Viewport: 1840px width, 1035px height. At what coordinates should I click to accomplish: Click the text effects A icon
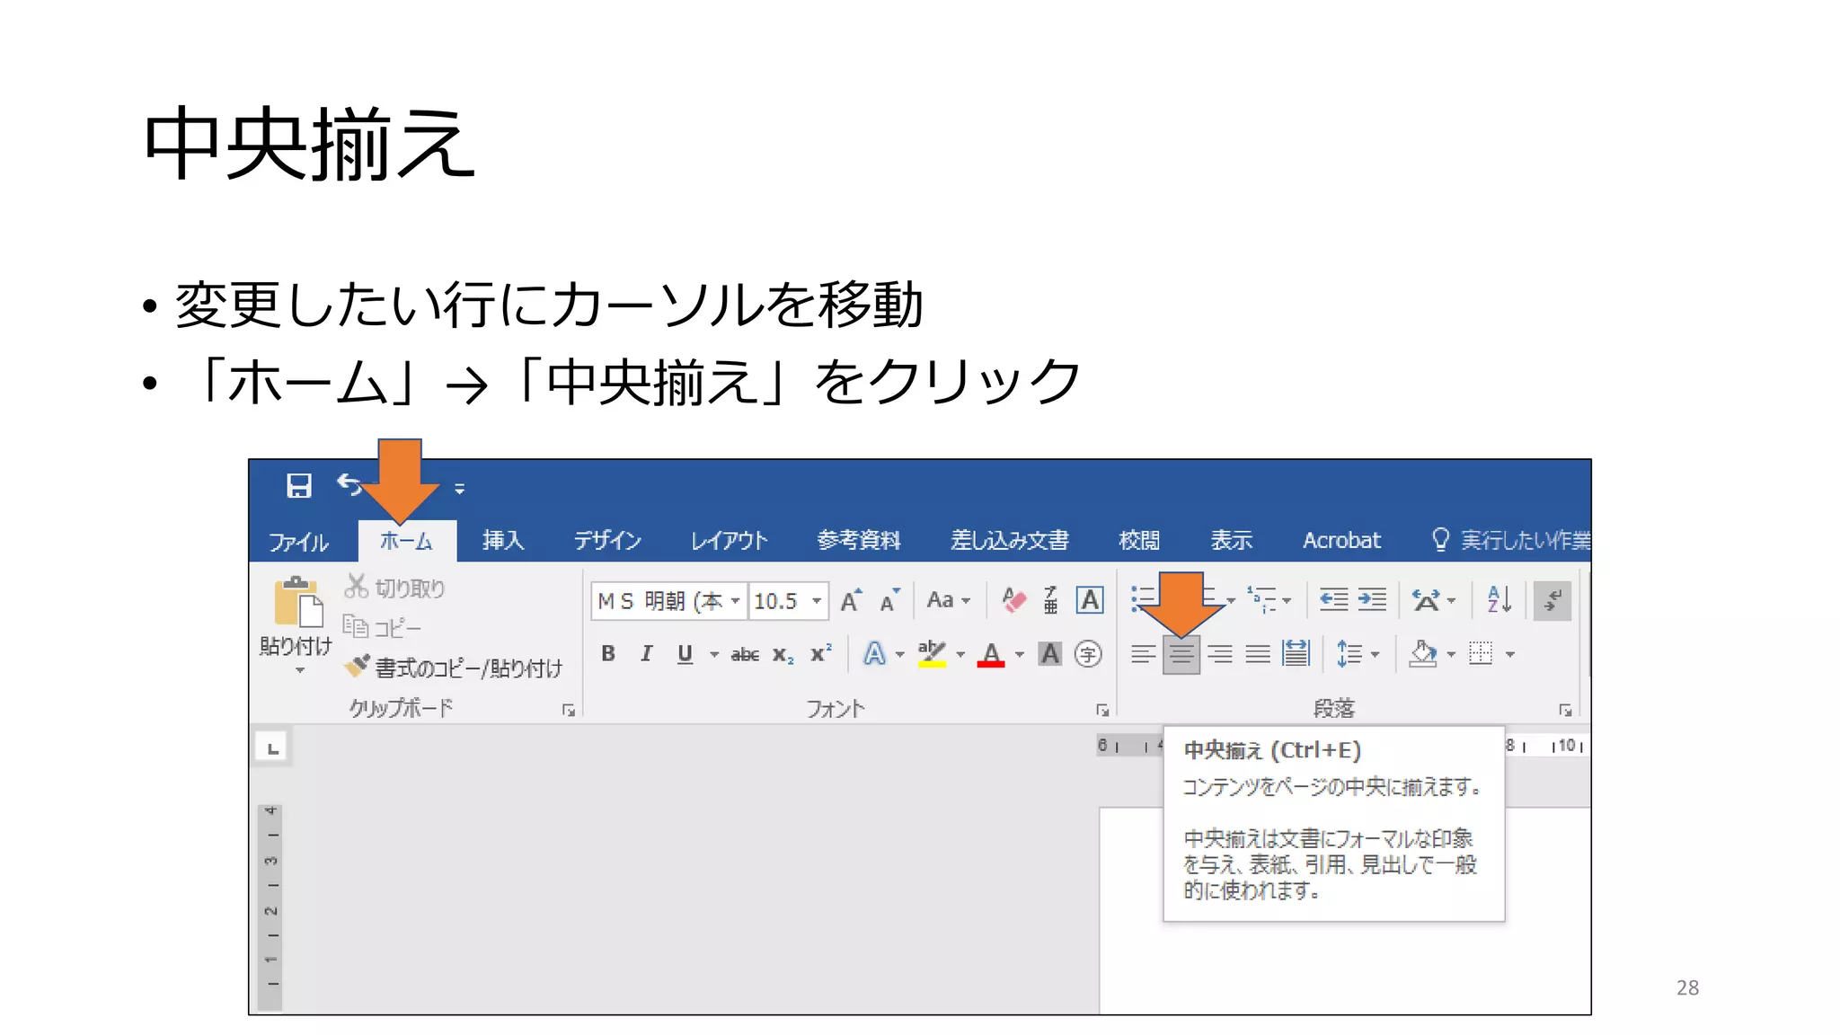pos(874,654)
